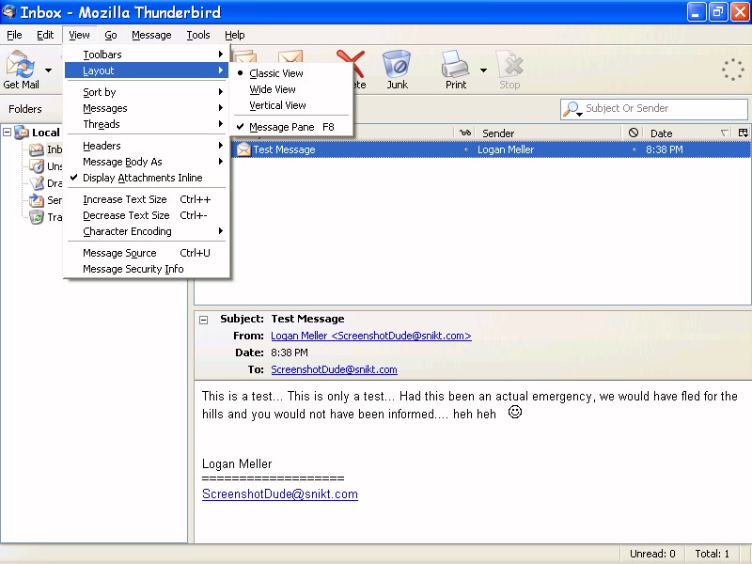Screen dimensions: 752x564
Task: Click the search magnifier icon
Action: point(571,108)
